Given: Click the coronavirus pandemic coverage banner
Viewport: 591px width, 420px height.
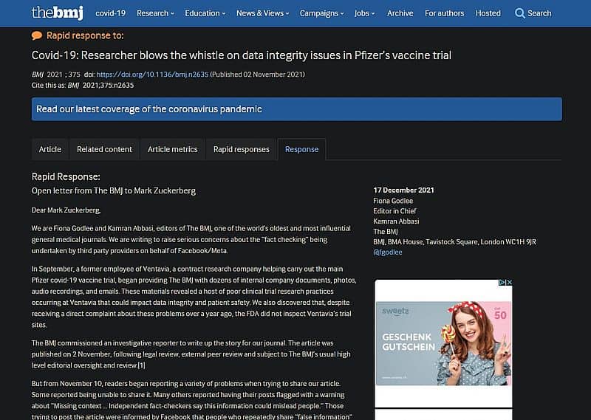Looking at the screenshot, I should [x=296, y=109].
